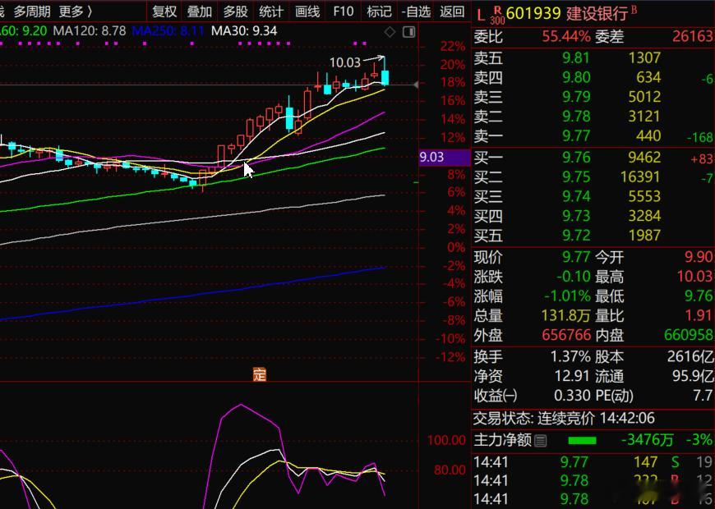Open the 多周期 view
This screenshot has width=715, height=509.
32,11
